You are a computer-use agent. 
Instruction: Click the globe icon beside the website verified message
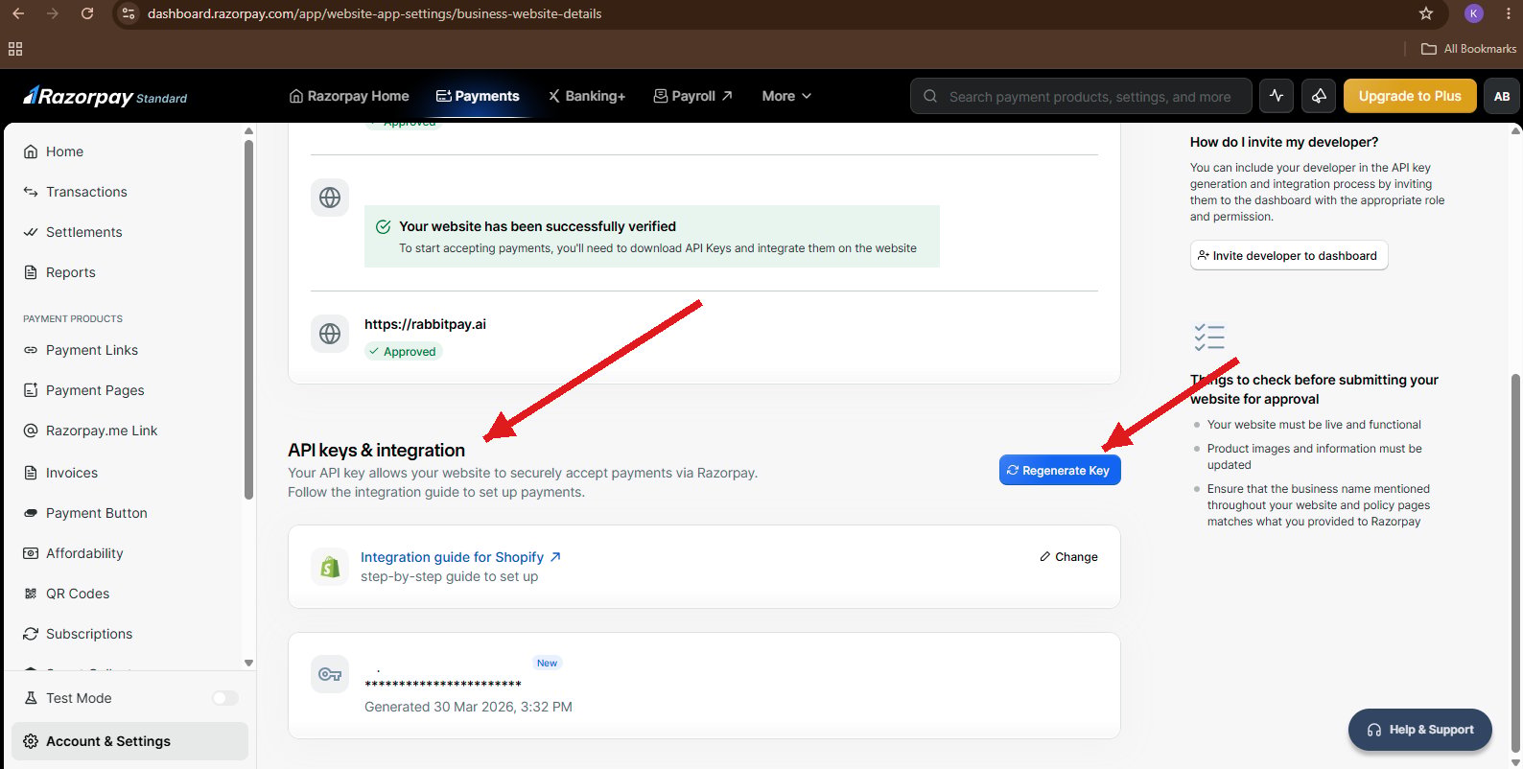click(330, 198)
